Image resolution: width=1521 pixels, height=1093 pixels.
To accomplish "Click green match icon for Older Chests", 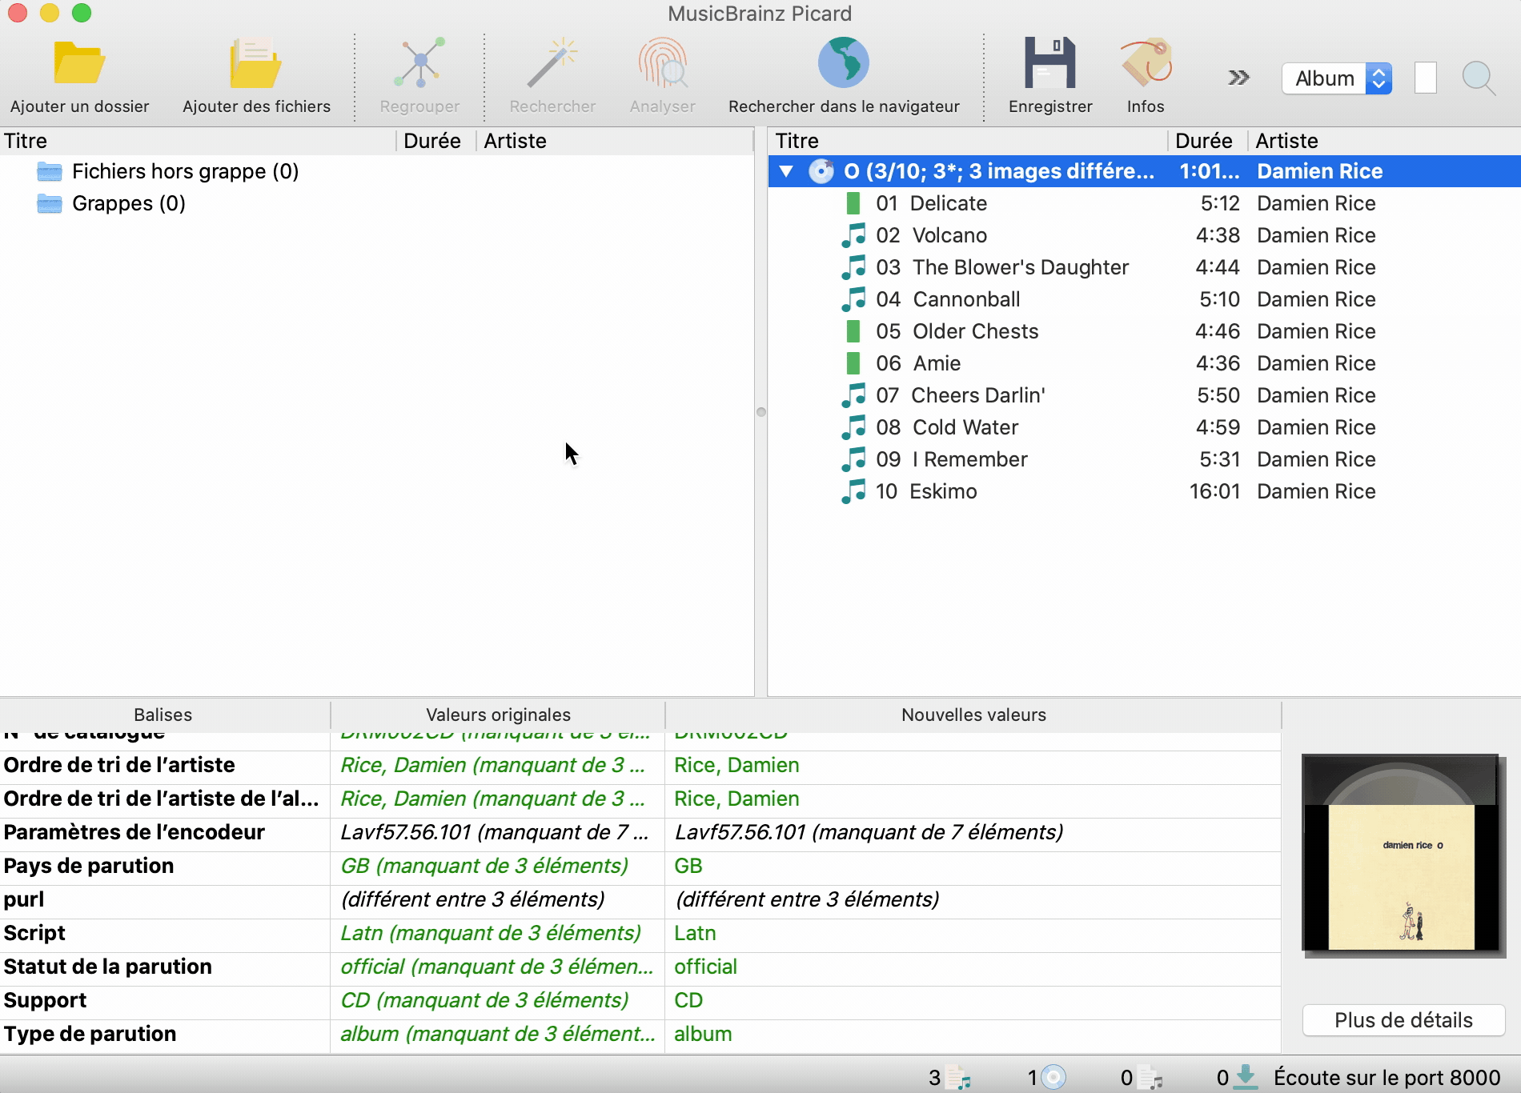I will [853, 331].
